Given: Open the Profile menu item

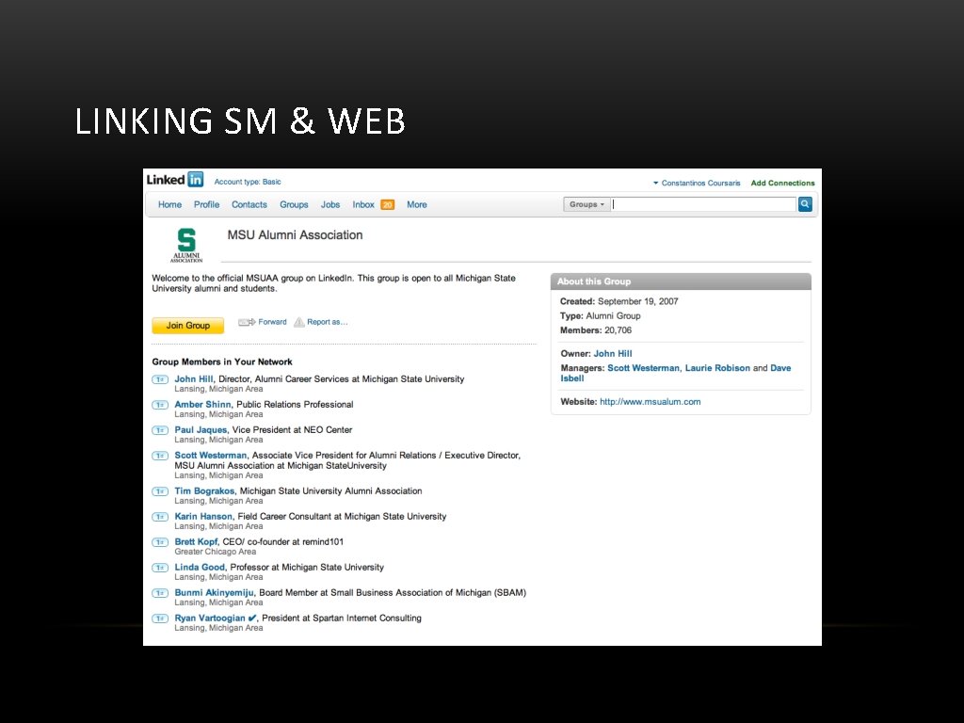Looking at the screenshot, I should [x=206, y=204].
